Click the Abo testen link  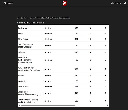coord(116,3)
